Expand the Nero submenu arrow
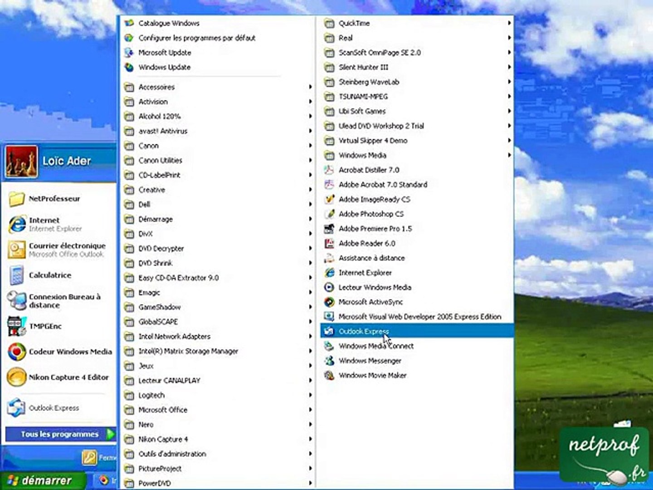Viewport: 653px width, 490px height. tap(310, 425)
